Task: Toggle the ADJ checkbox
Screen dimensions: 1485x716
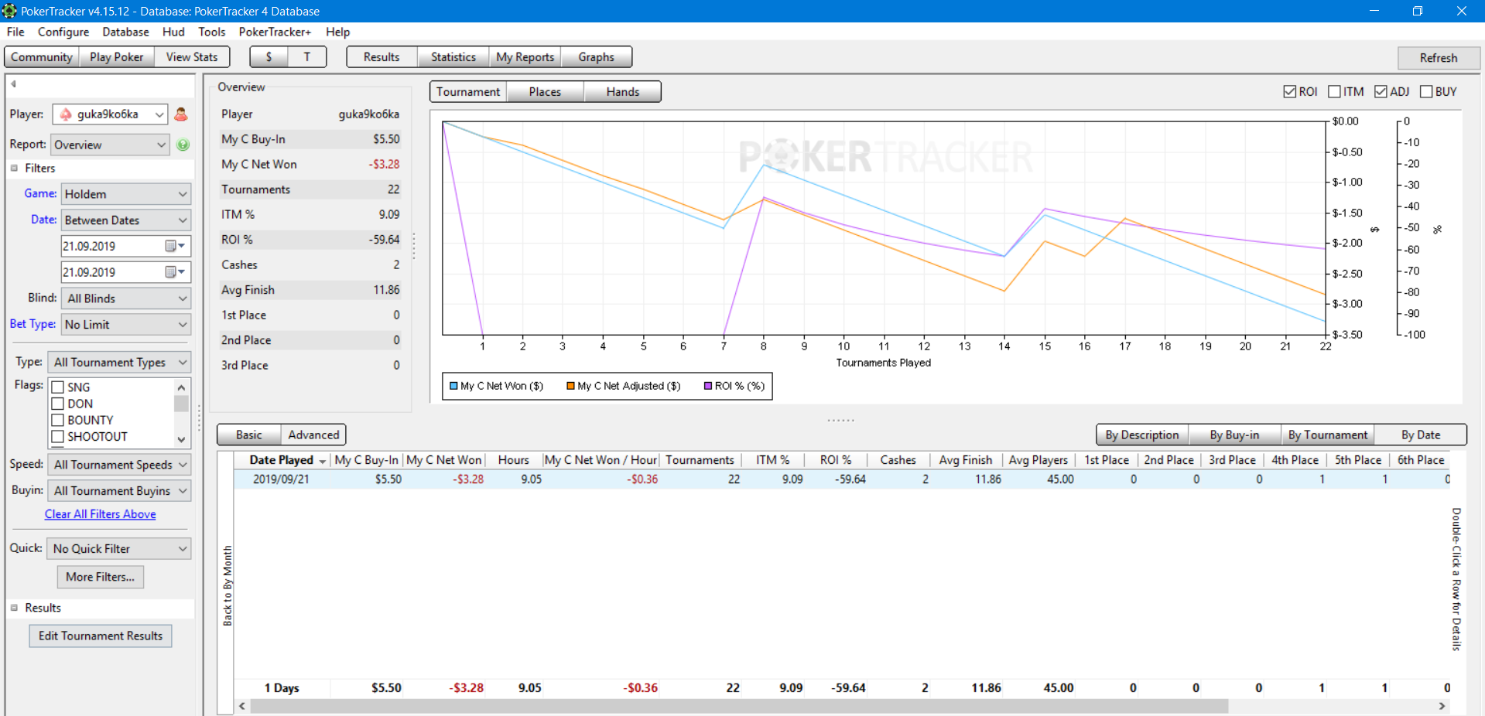Action: coord(1381,91)
